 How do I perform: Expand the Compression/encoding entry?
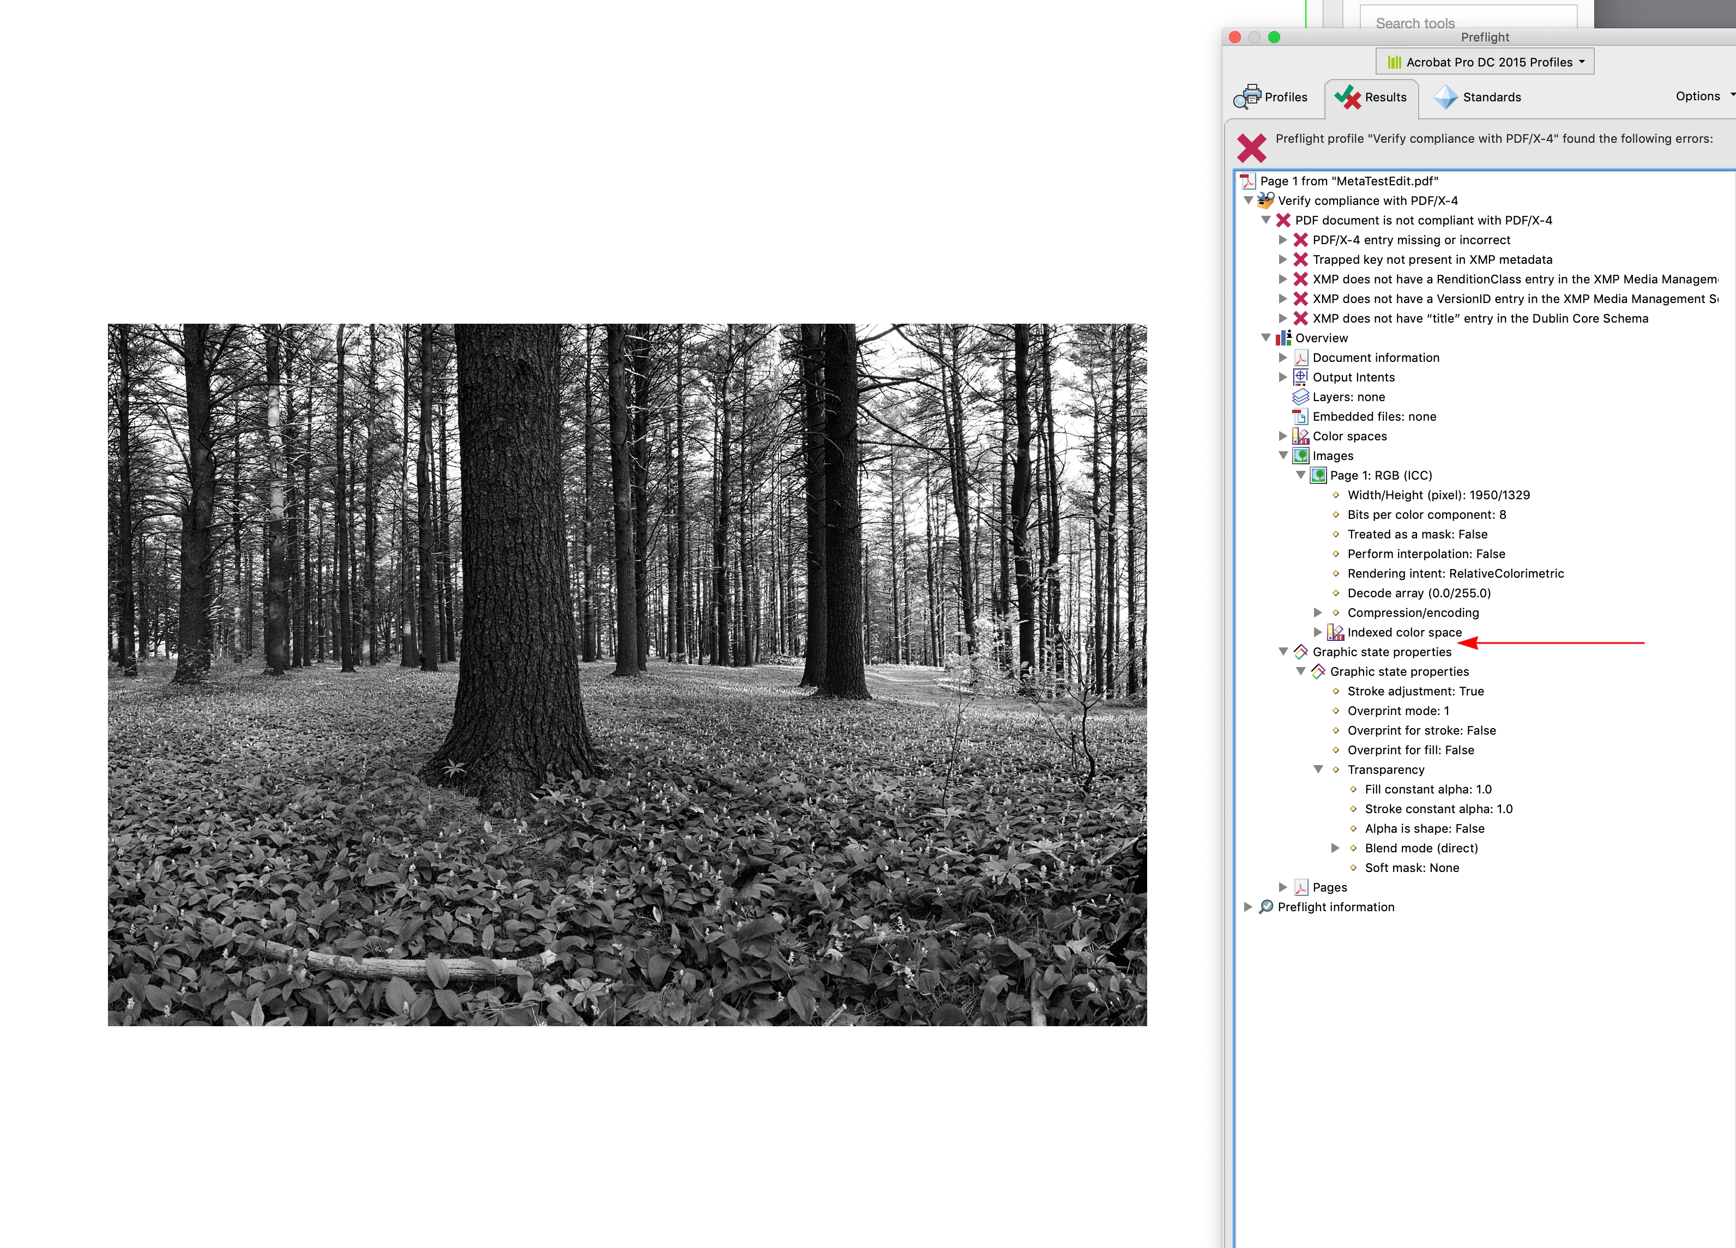(x=1317, y=612)
